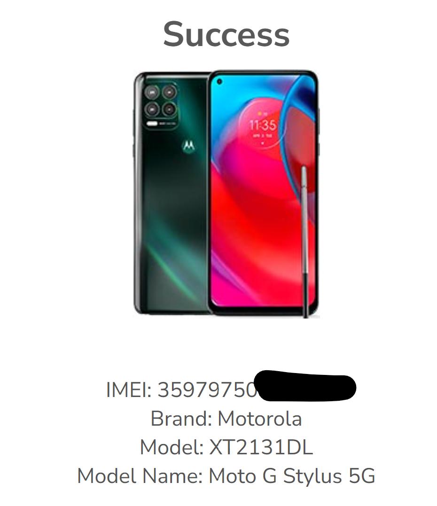Click the Motorola logo on phone back
The width and height of the screenshot is (437, 506).
188,146
